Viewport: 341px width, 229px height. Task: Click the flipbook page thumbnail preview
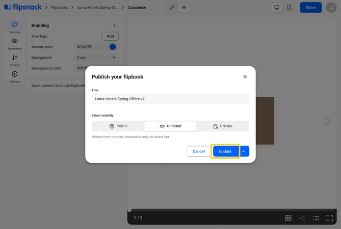click(265, 121)
